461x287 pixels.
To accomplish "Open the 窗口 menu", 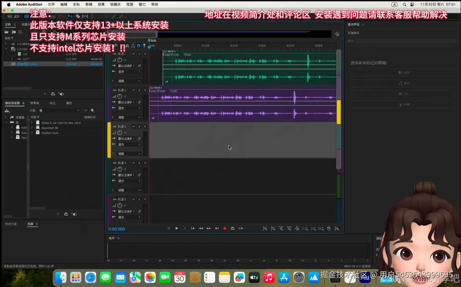I will pos(142,4).
